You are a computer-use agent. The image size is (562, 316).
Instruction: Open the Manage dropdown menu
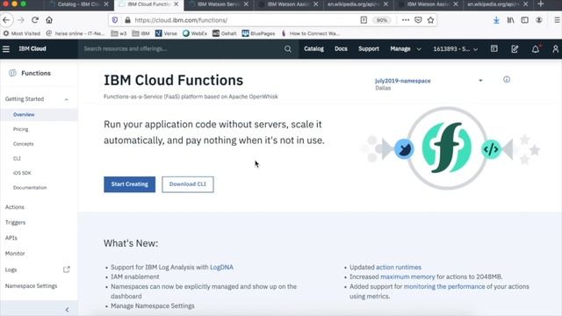[406, 49]
